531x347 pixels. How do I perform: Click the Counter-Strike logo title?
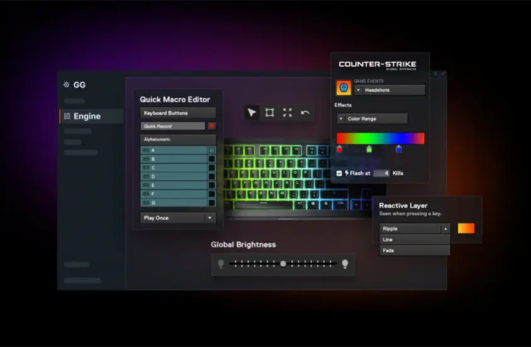[x=377, y=65]
